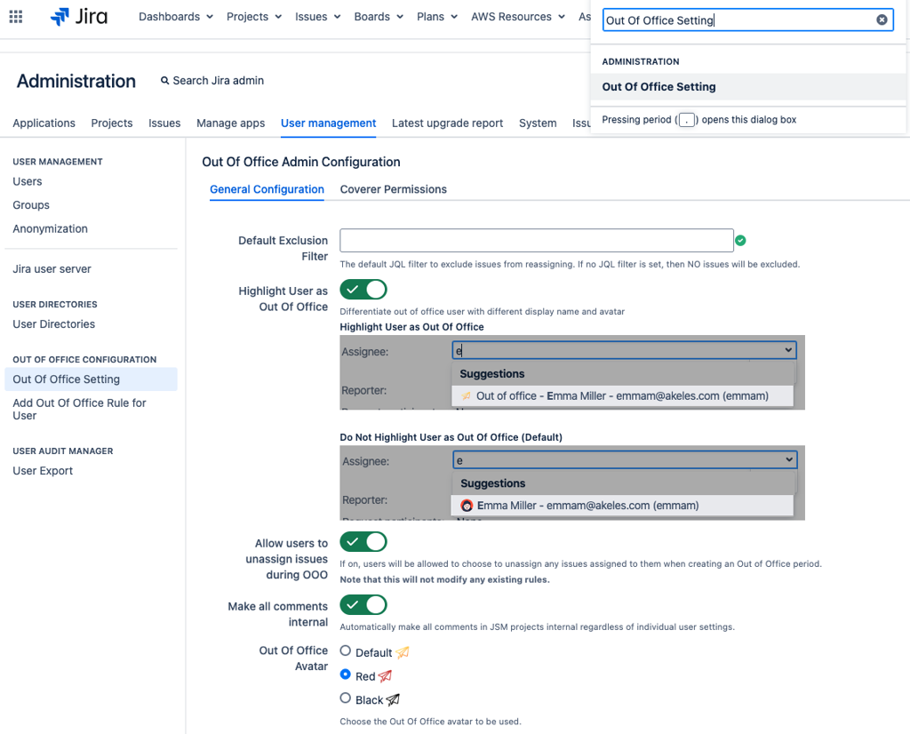The image size is (910, 734).
Task: Open the Projects dropdown in top navigation
Action: coord(253,17)
